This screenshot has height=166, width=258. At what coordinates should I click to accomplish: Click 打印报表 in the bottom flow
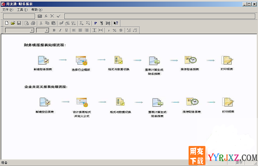228,105
